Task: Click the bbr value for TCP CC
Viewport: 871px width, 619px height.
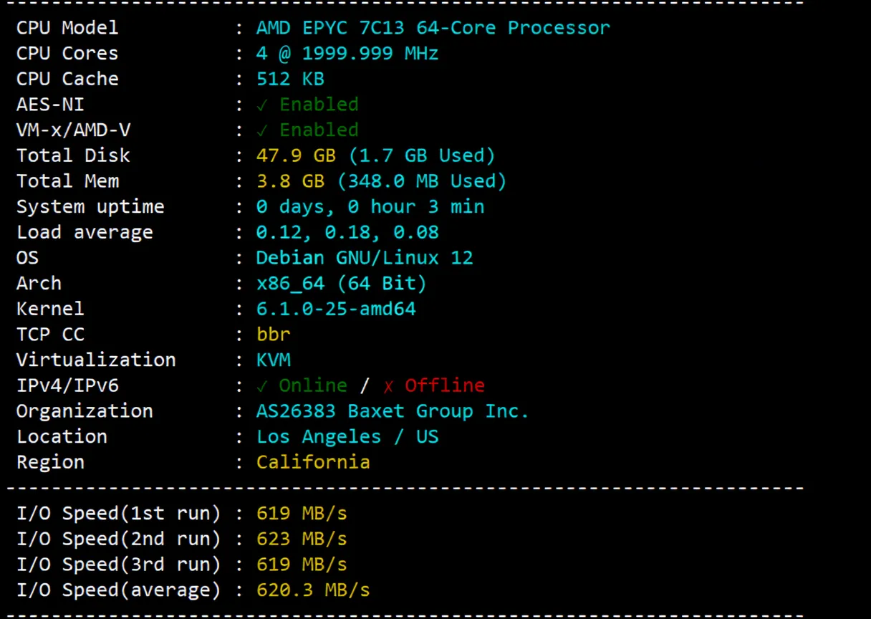Action: 274,334
